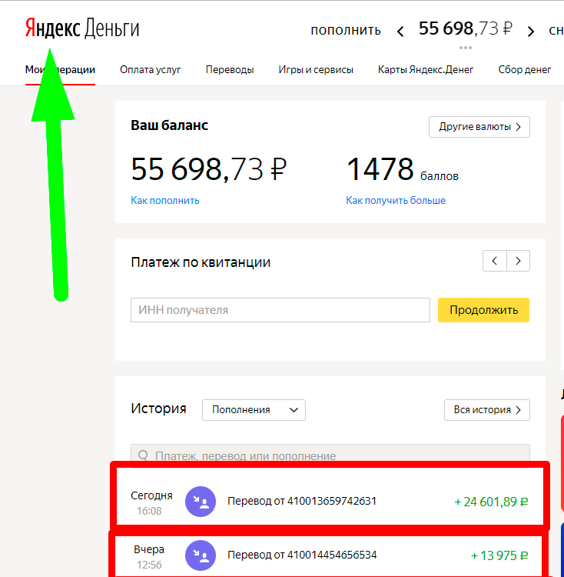Click the next-account arrow beside the header balance

pyautogui.click(x=530, y=32)
